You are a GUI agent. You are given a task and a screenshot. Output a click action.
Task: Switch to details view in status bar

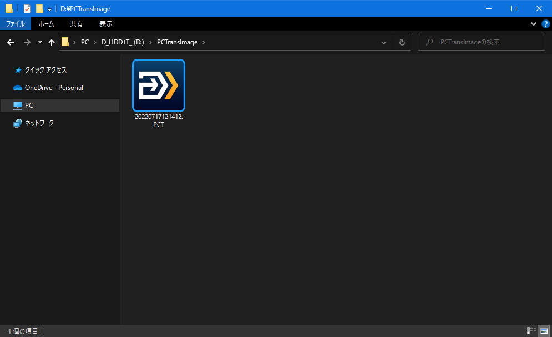531,331
